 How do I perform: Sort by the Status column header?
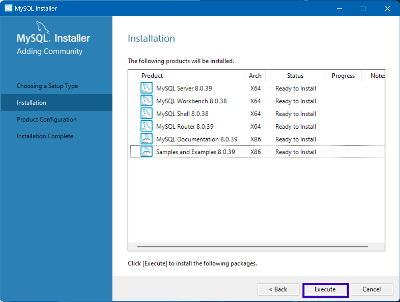coord(295,76)
